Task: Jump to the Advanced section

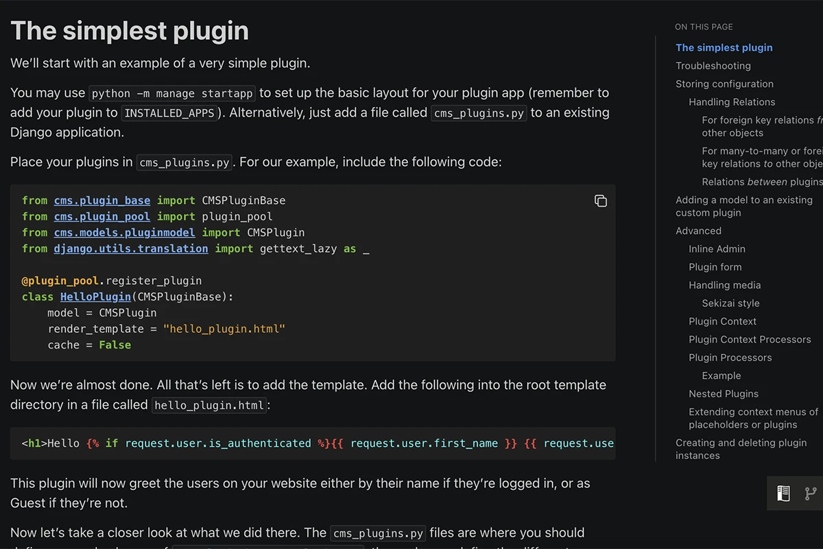Action: pyautogui.click(x=698, y=231)
